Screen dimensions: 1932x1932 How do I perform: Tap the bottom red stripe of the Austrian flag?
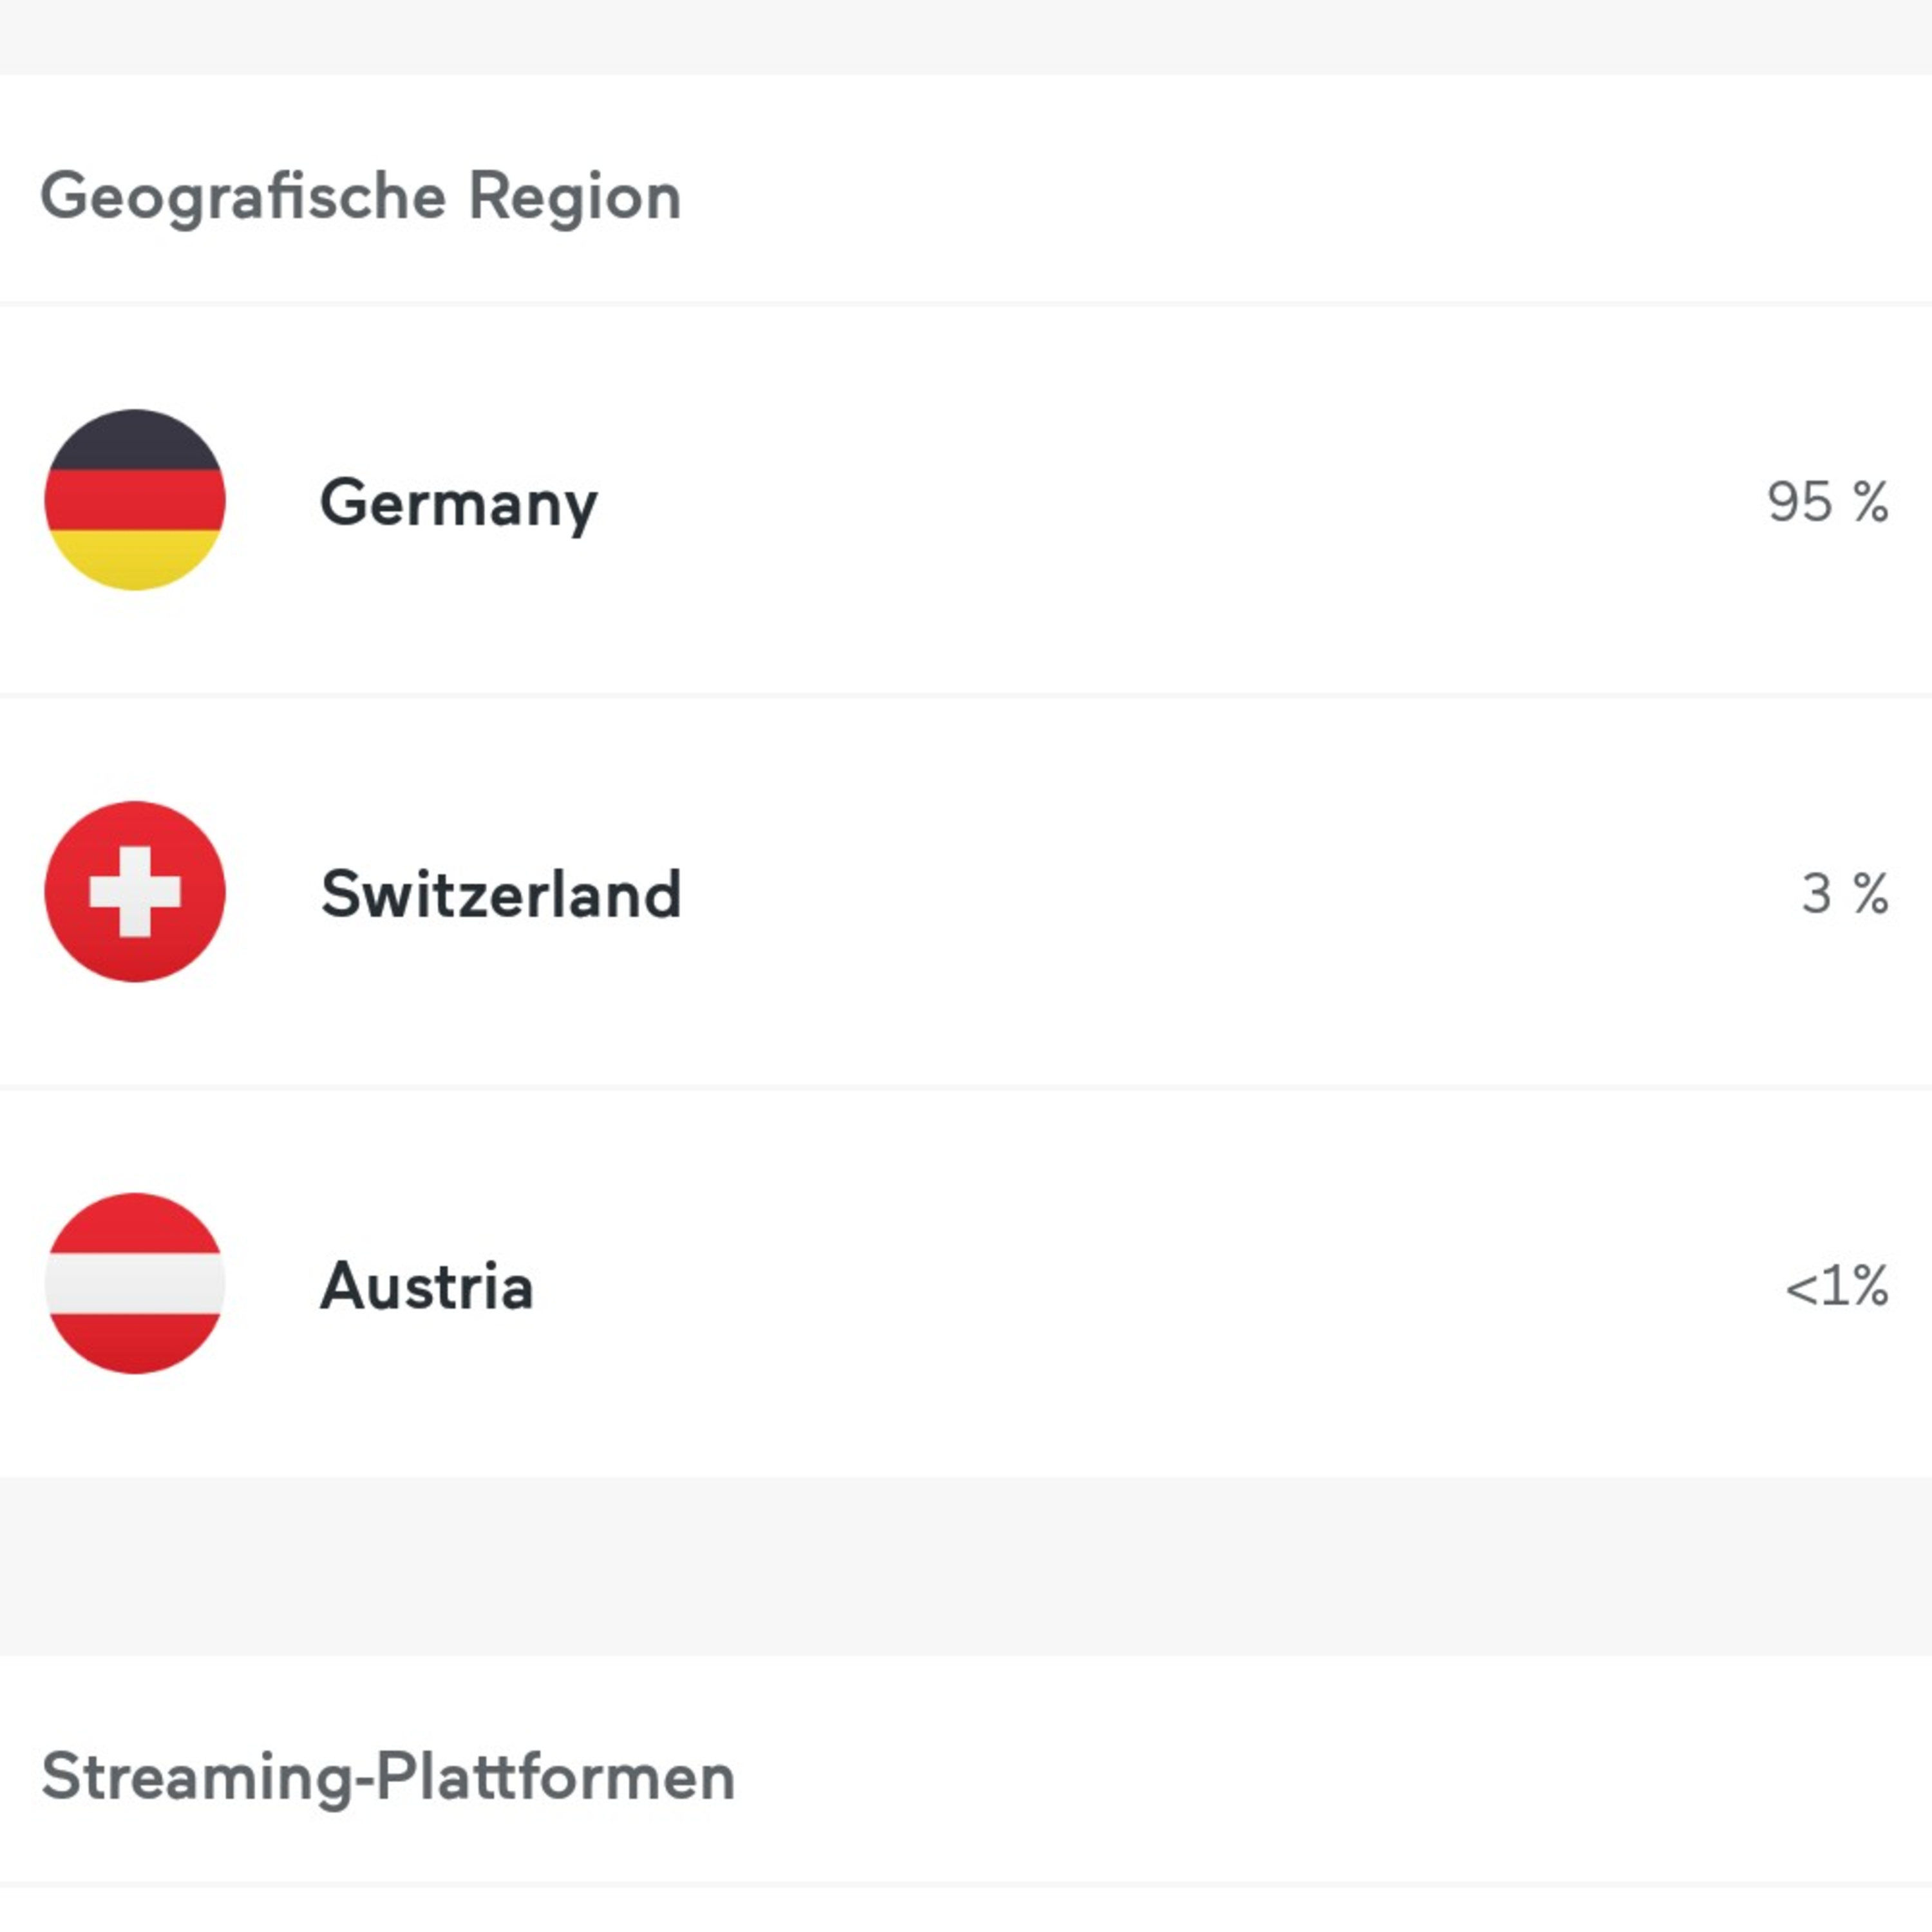[135, 1342]
